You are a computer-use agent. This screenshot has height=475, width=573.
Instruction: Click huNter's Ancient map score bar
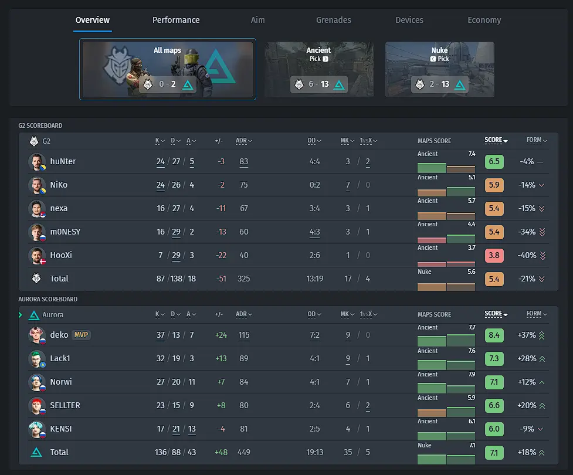(x=432, y=168)
